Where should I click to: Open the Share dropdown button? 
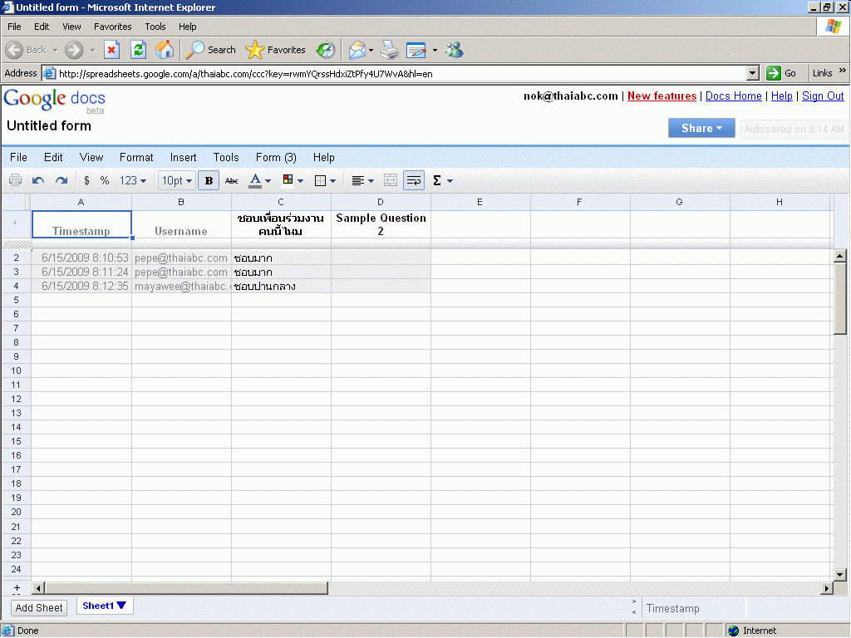coord(701,128)
